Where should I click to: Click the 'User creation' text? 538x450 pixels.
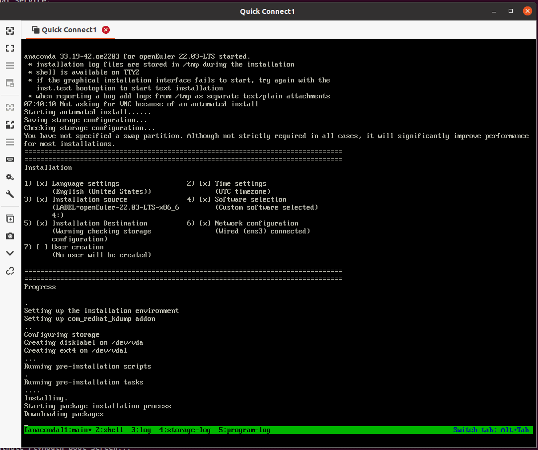[77, 247]
